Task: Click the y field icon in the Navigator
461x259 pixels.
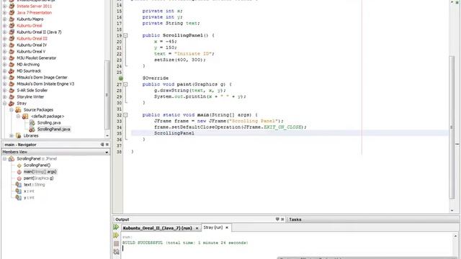Action: pos(19,198)
